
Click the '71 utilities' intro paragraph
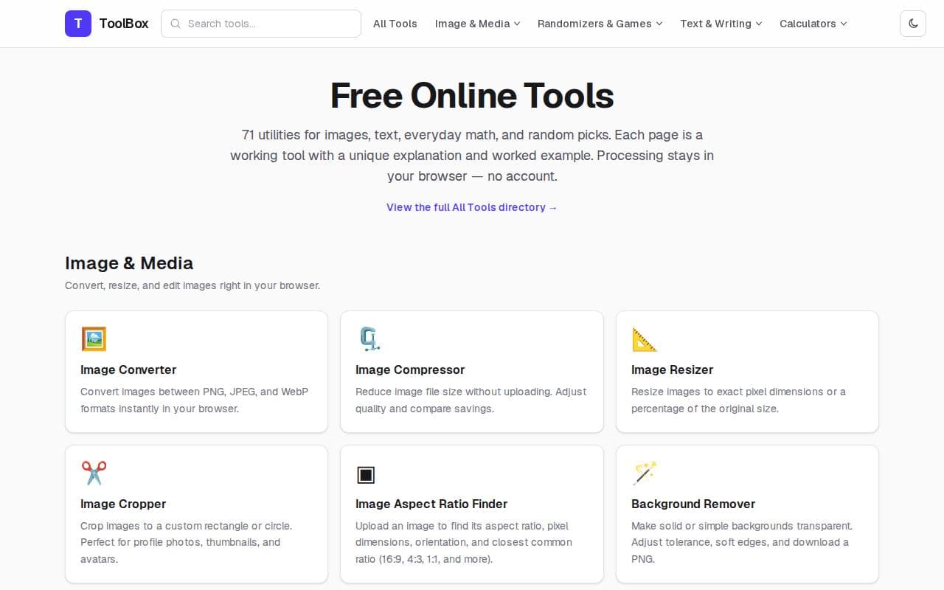pyautogui.click(x=472, y=156)
